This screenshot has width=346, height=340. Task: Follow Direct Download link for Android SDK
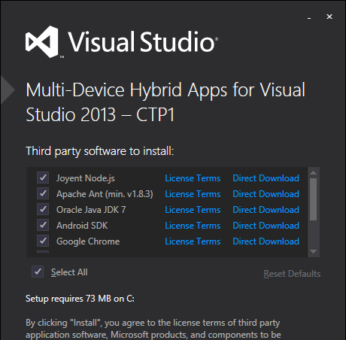[266, 226]
